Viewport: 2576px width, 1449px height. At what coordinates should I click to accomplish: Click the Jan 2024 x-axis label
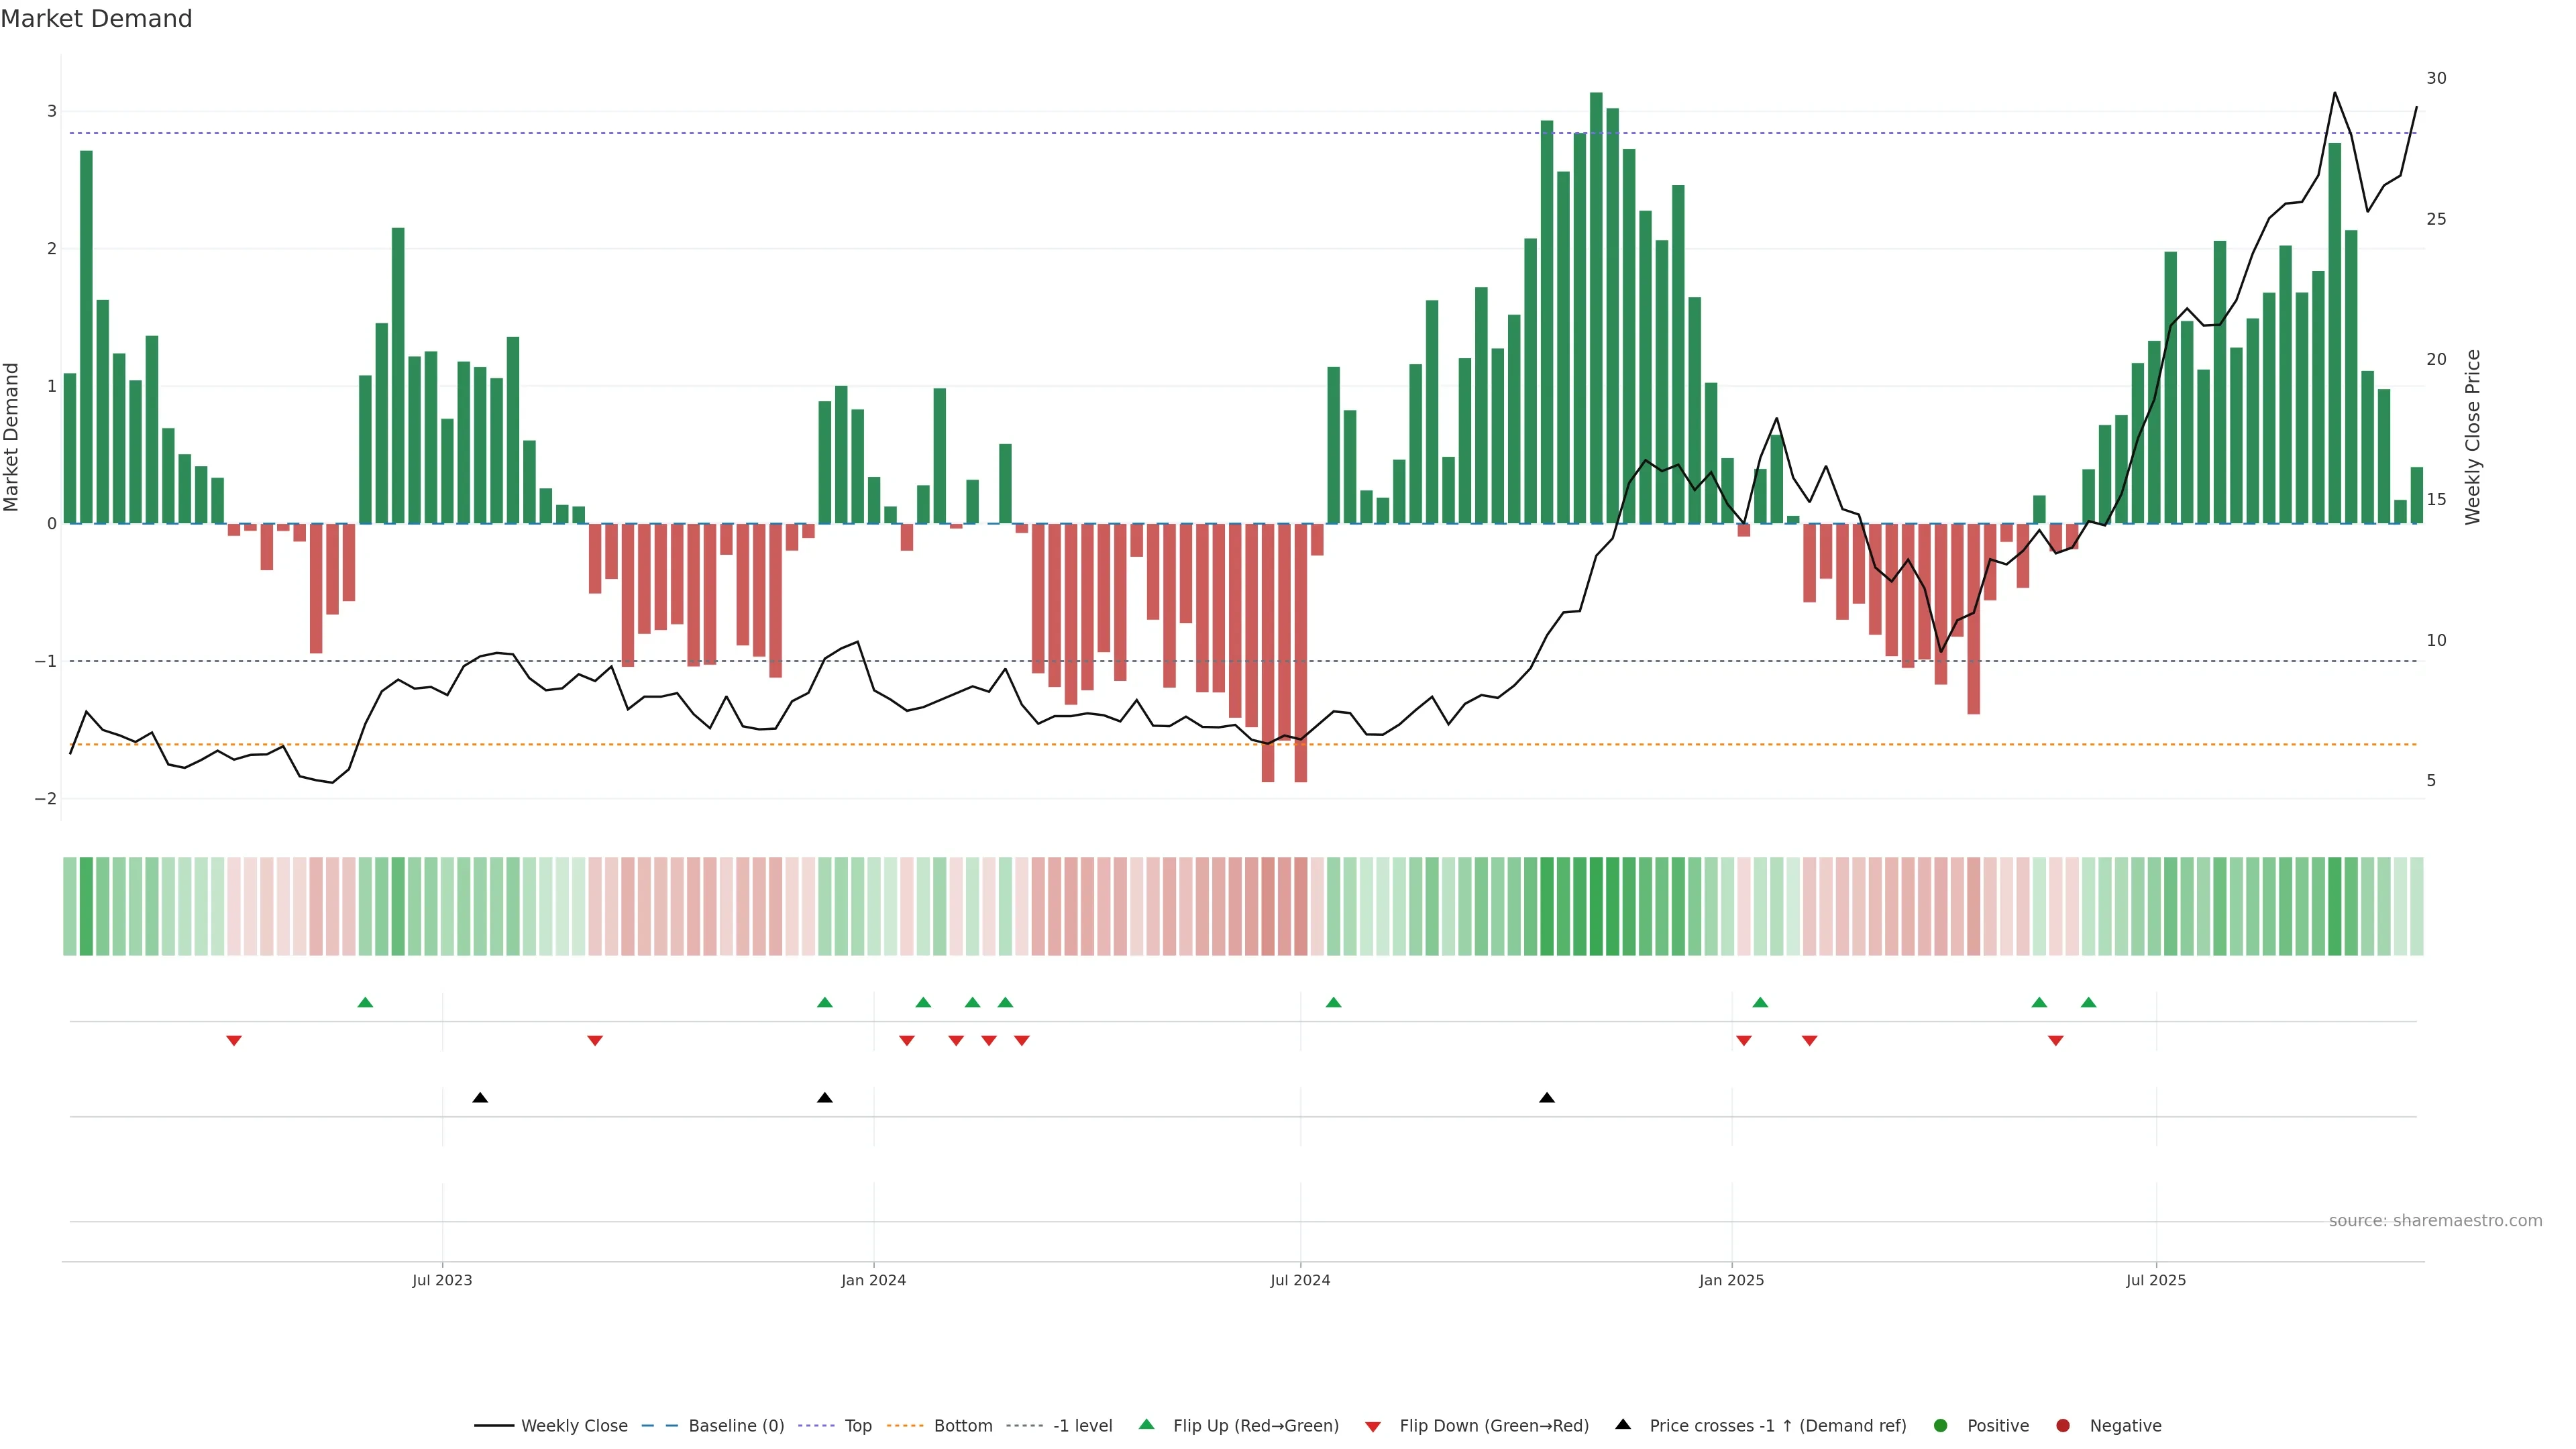(x=873, y=1280)
